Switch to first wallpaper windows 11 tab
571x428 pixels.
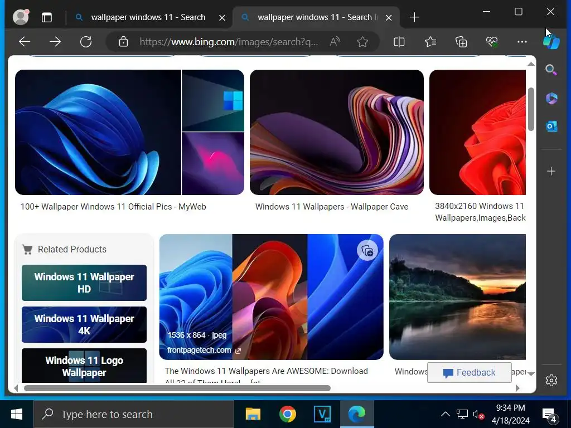[x=148, y=17]
